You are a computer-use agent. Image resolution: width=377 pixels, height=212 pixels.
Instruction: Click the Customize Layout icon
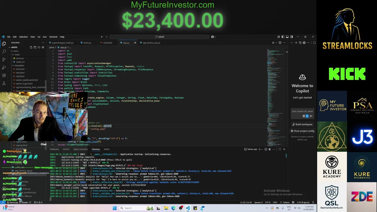click(x=279, y=37)
